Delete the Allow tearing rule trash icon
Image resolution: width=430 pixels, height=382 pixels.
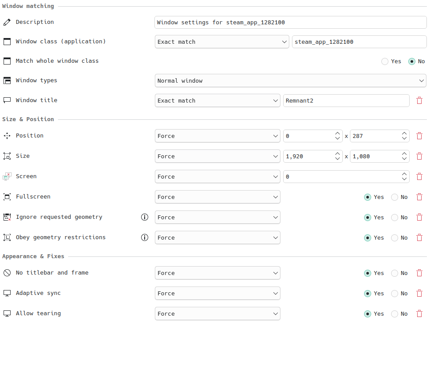(419, 314)
